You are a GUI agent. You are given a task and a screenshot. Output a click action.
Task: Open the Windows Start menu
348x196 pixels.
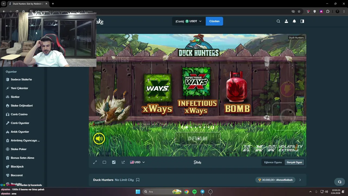tap(138, 192)
